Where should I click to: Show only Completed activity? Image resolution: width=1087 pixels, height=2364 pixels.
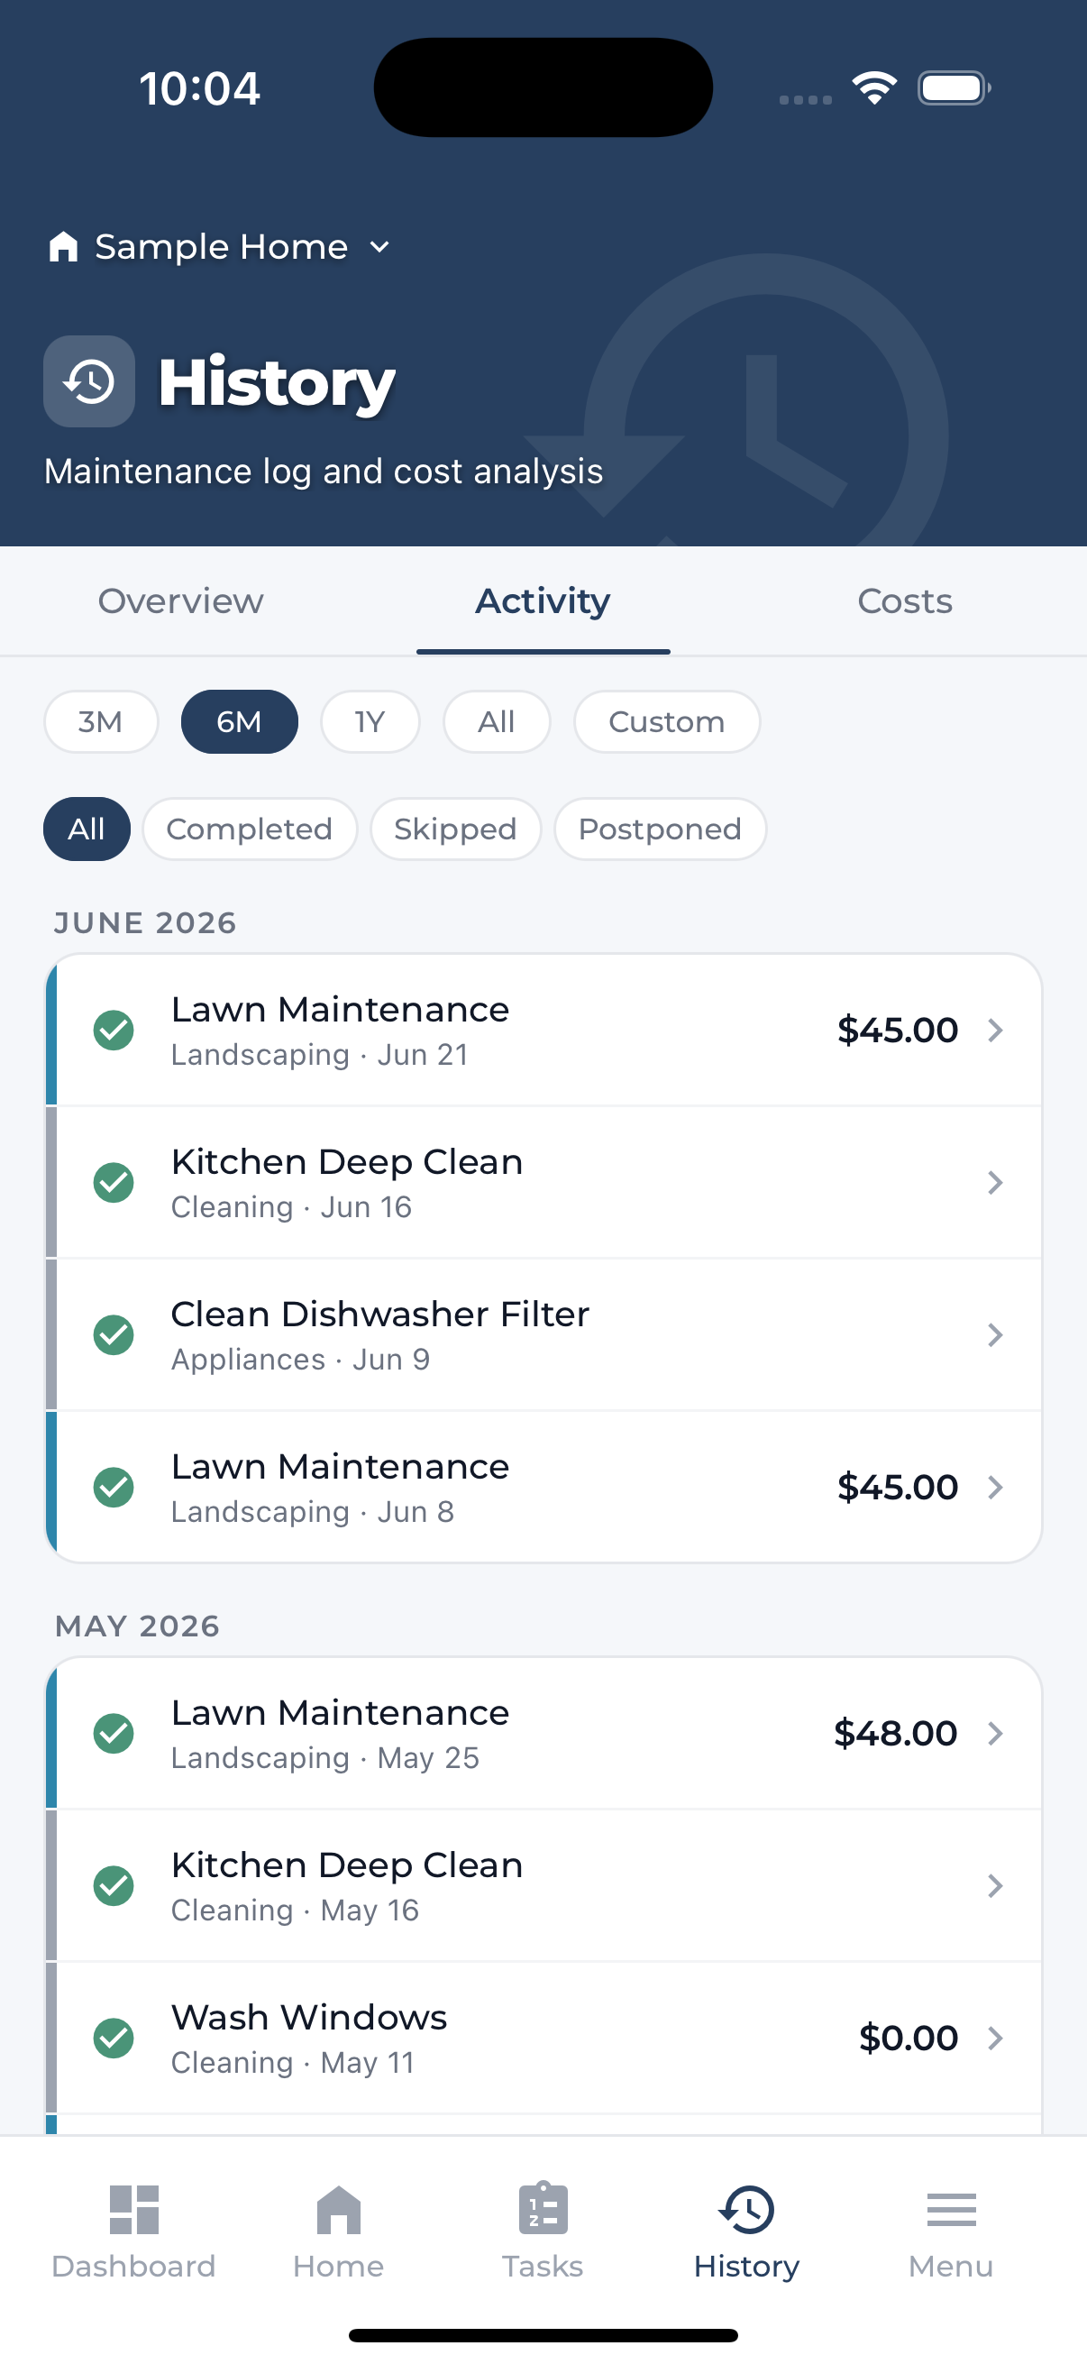pos(250,829)
